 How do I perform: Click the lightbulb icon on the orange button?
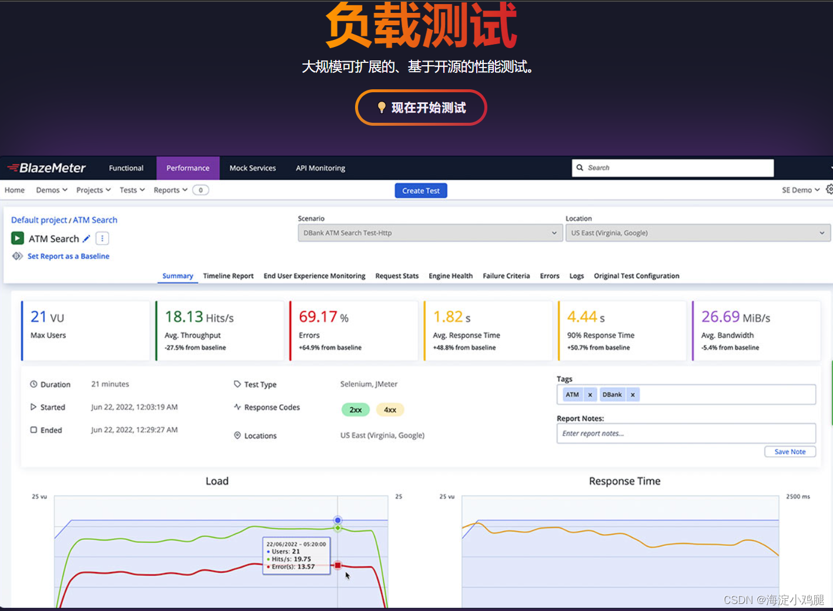(x=382, y=108)
